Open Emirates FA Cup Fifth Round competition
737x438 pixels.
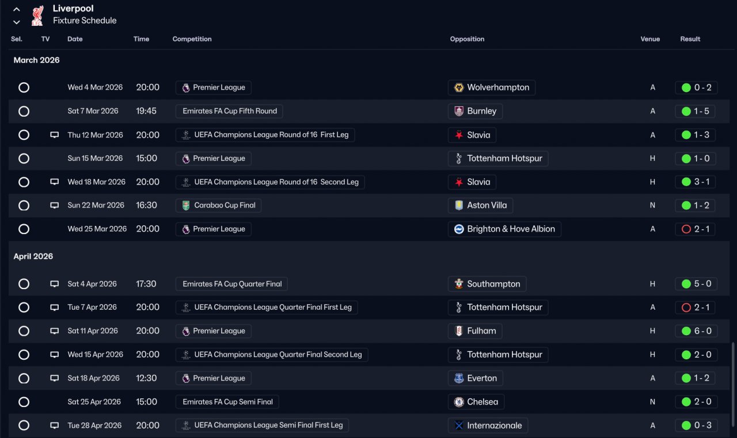[229, 112]
